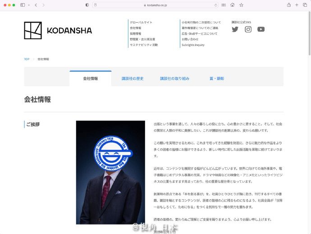Open a new tab with plus
Viewport: 311px width, 234px height.
tap(297, 5)
